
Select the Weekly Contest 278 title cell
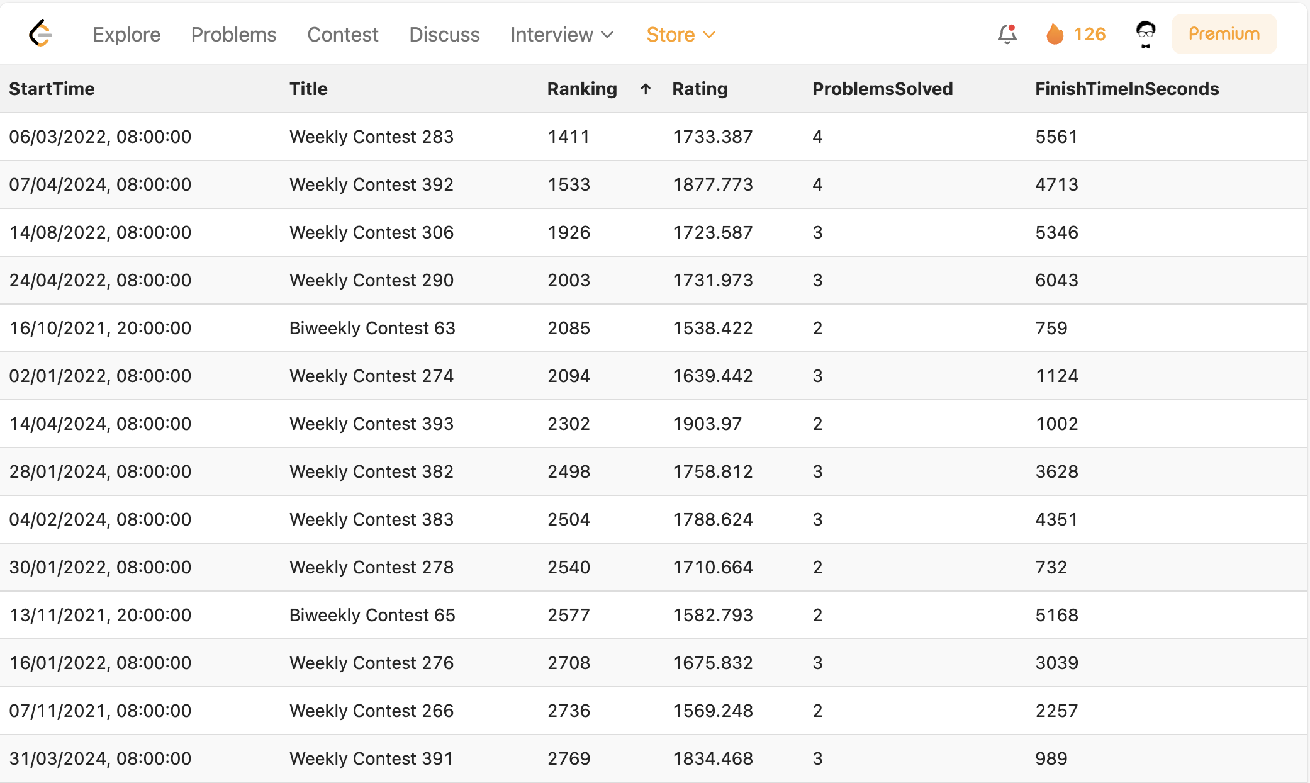click(x=371, y=567)
